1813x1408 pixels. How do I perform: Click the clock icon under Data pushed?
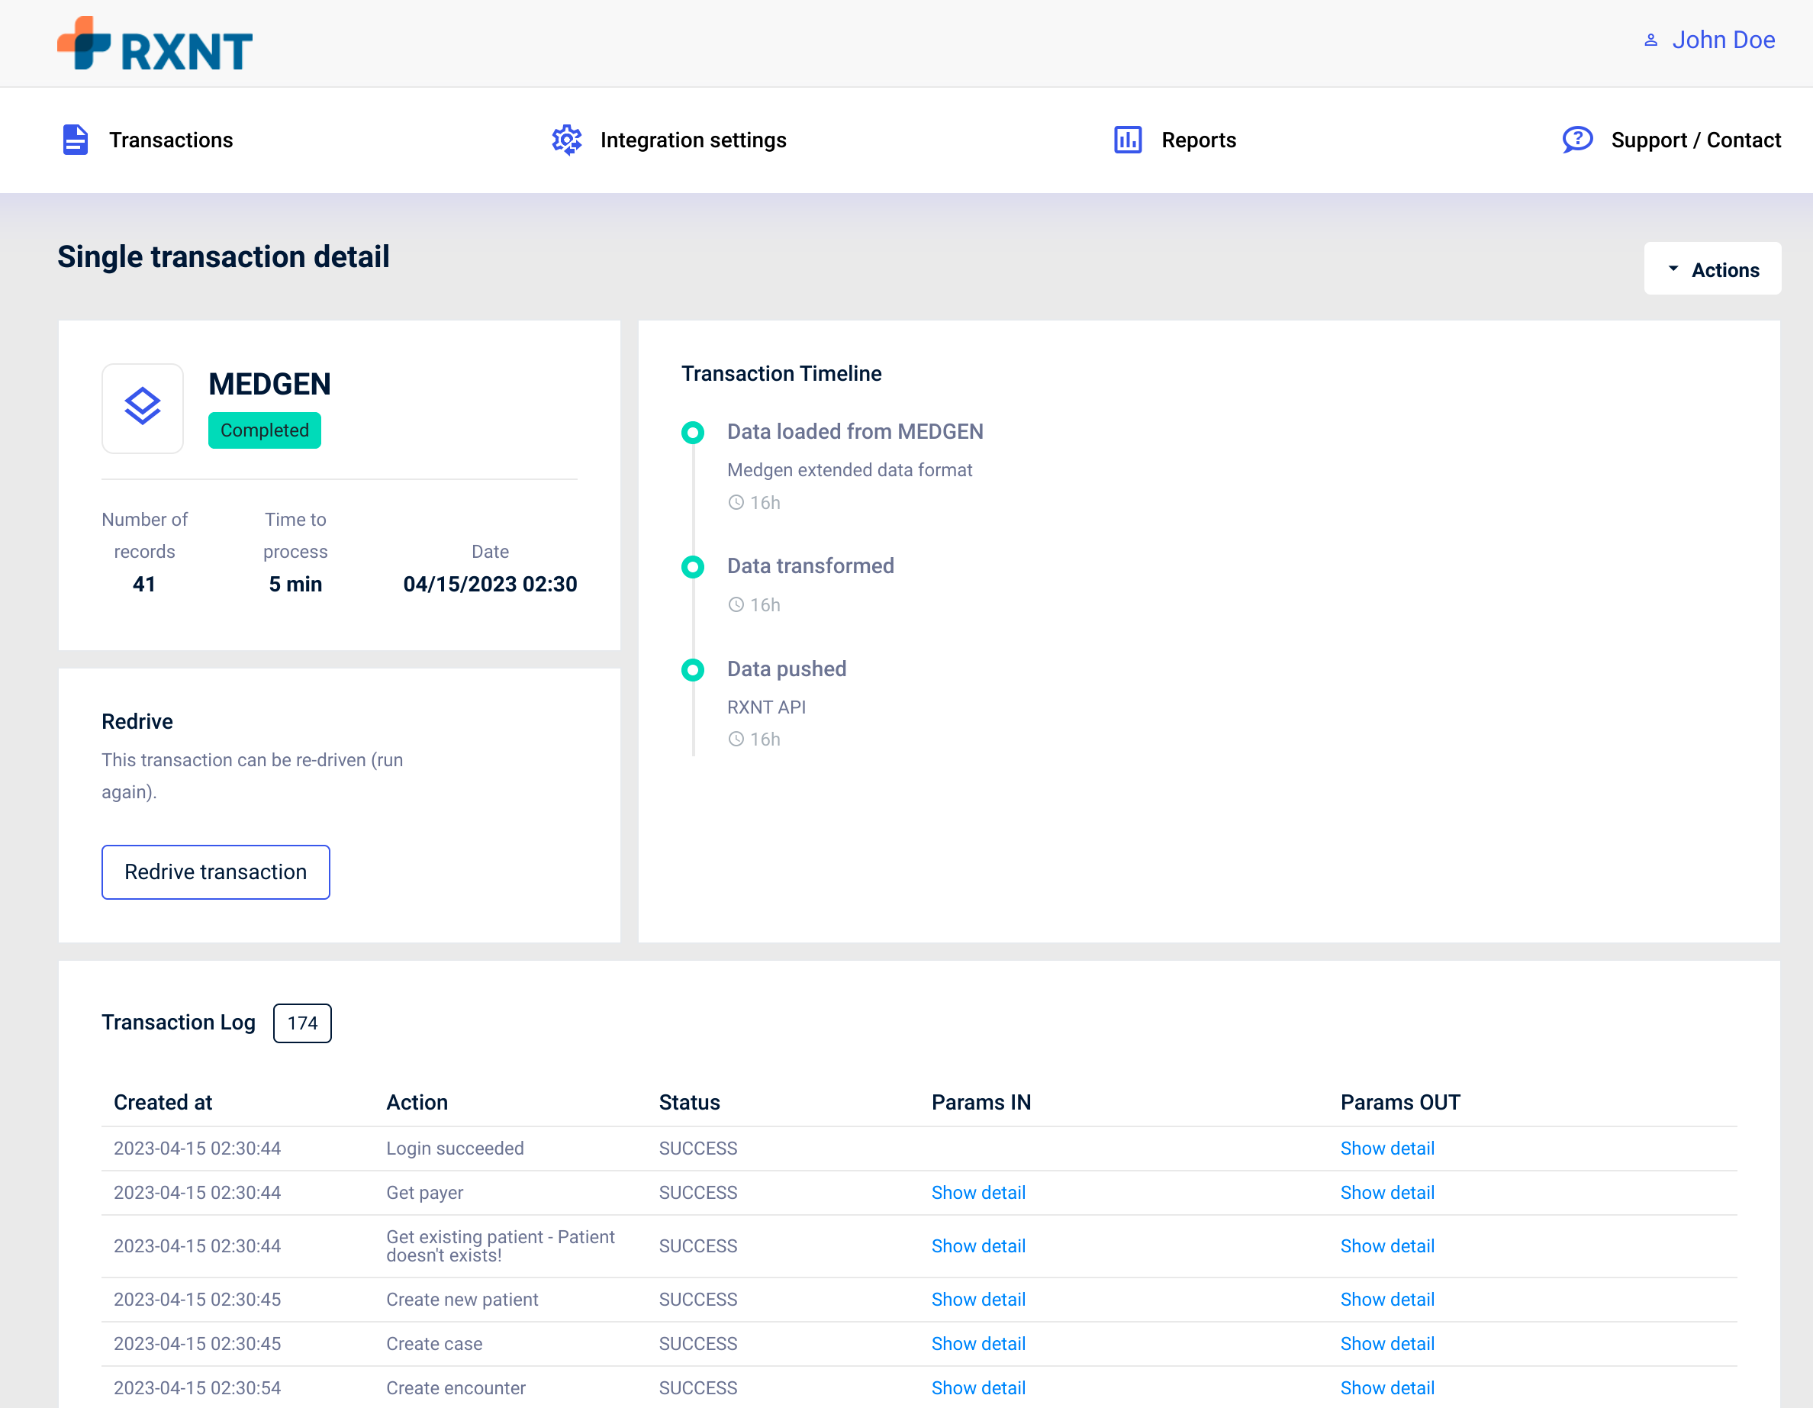click(736, 739)
